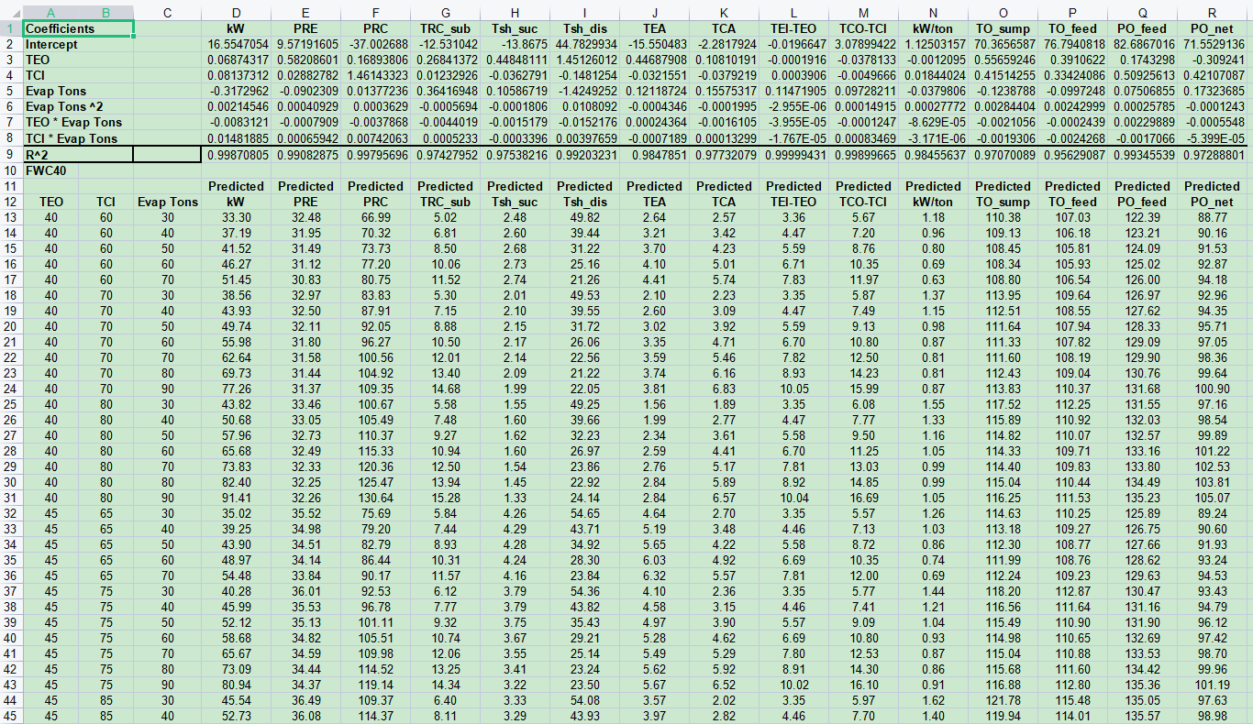Screen dimensions: 1253x724
Task: Click the 'PO_feed' heading in row 12
Action: pos(1142,202)
